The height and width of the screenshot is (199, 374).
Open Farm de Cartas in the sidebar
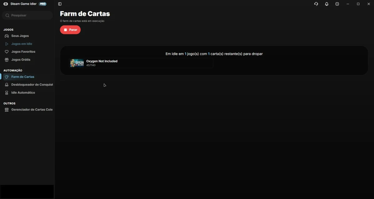(28, 77)
